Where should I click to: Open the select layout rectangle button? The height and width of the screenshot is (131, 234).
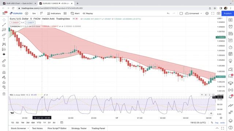click(181, 13)
